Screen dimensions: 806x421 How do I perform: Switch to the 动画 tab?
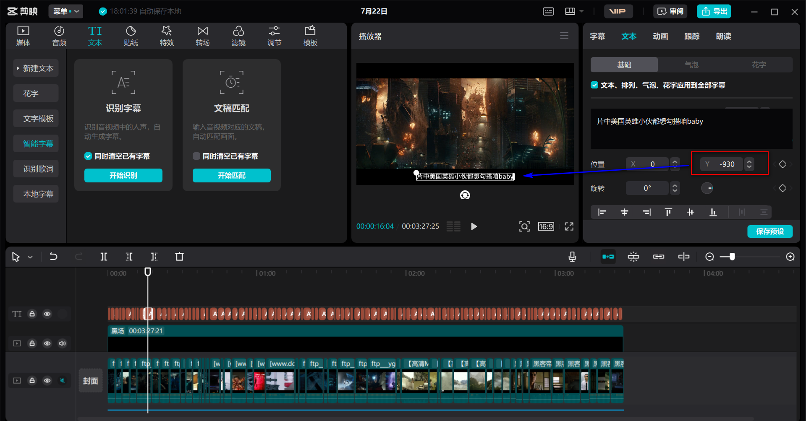[x=660, y=36]
